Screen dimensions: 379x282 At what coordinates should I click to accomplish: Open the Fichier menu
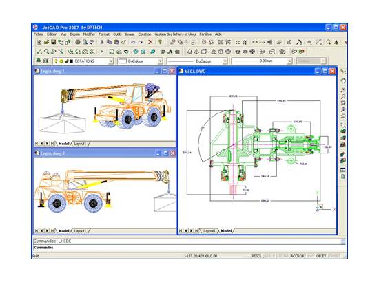pyautogui.click(x=39, y=34)
